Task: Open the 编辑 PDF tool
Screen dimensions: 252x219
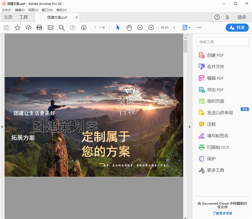Action: click(215, 78)
